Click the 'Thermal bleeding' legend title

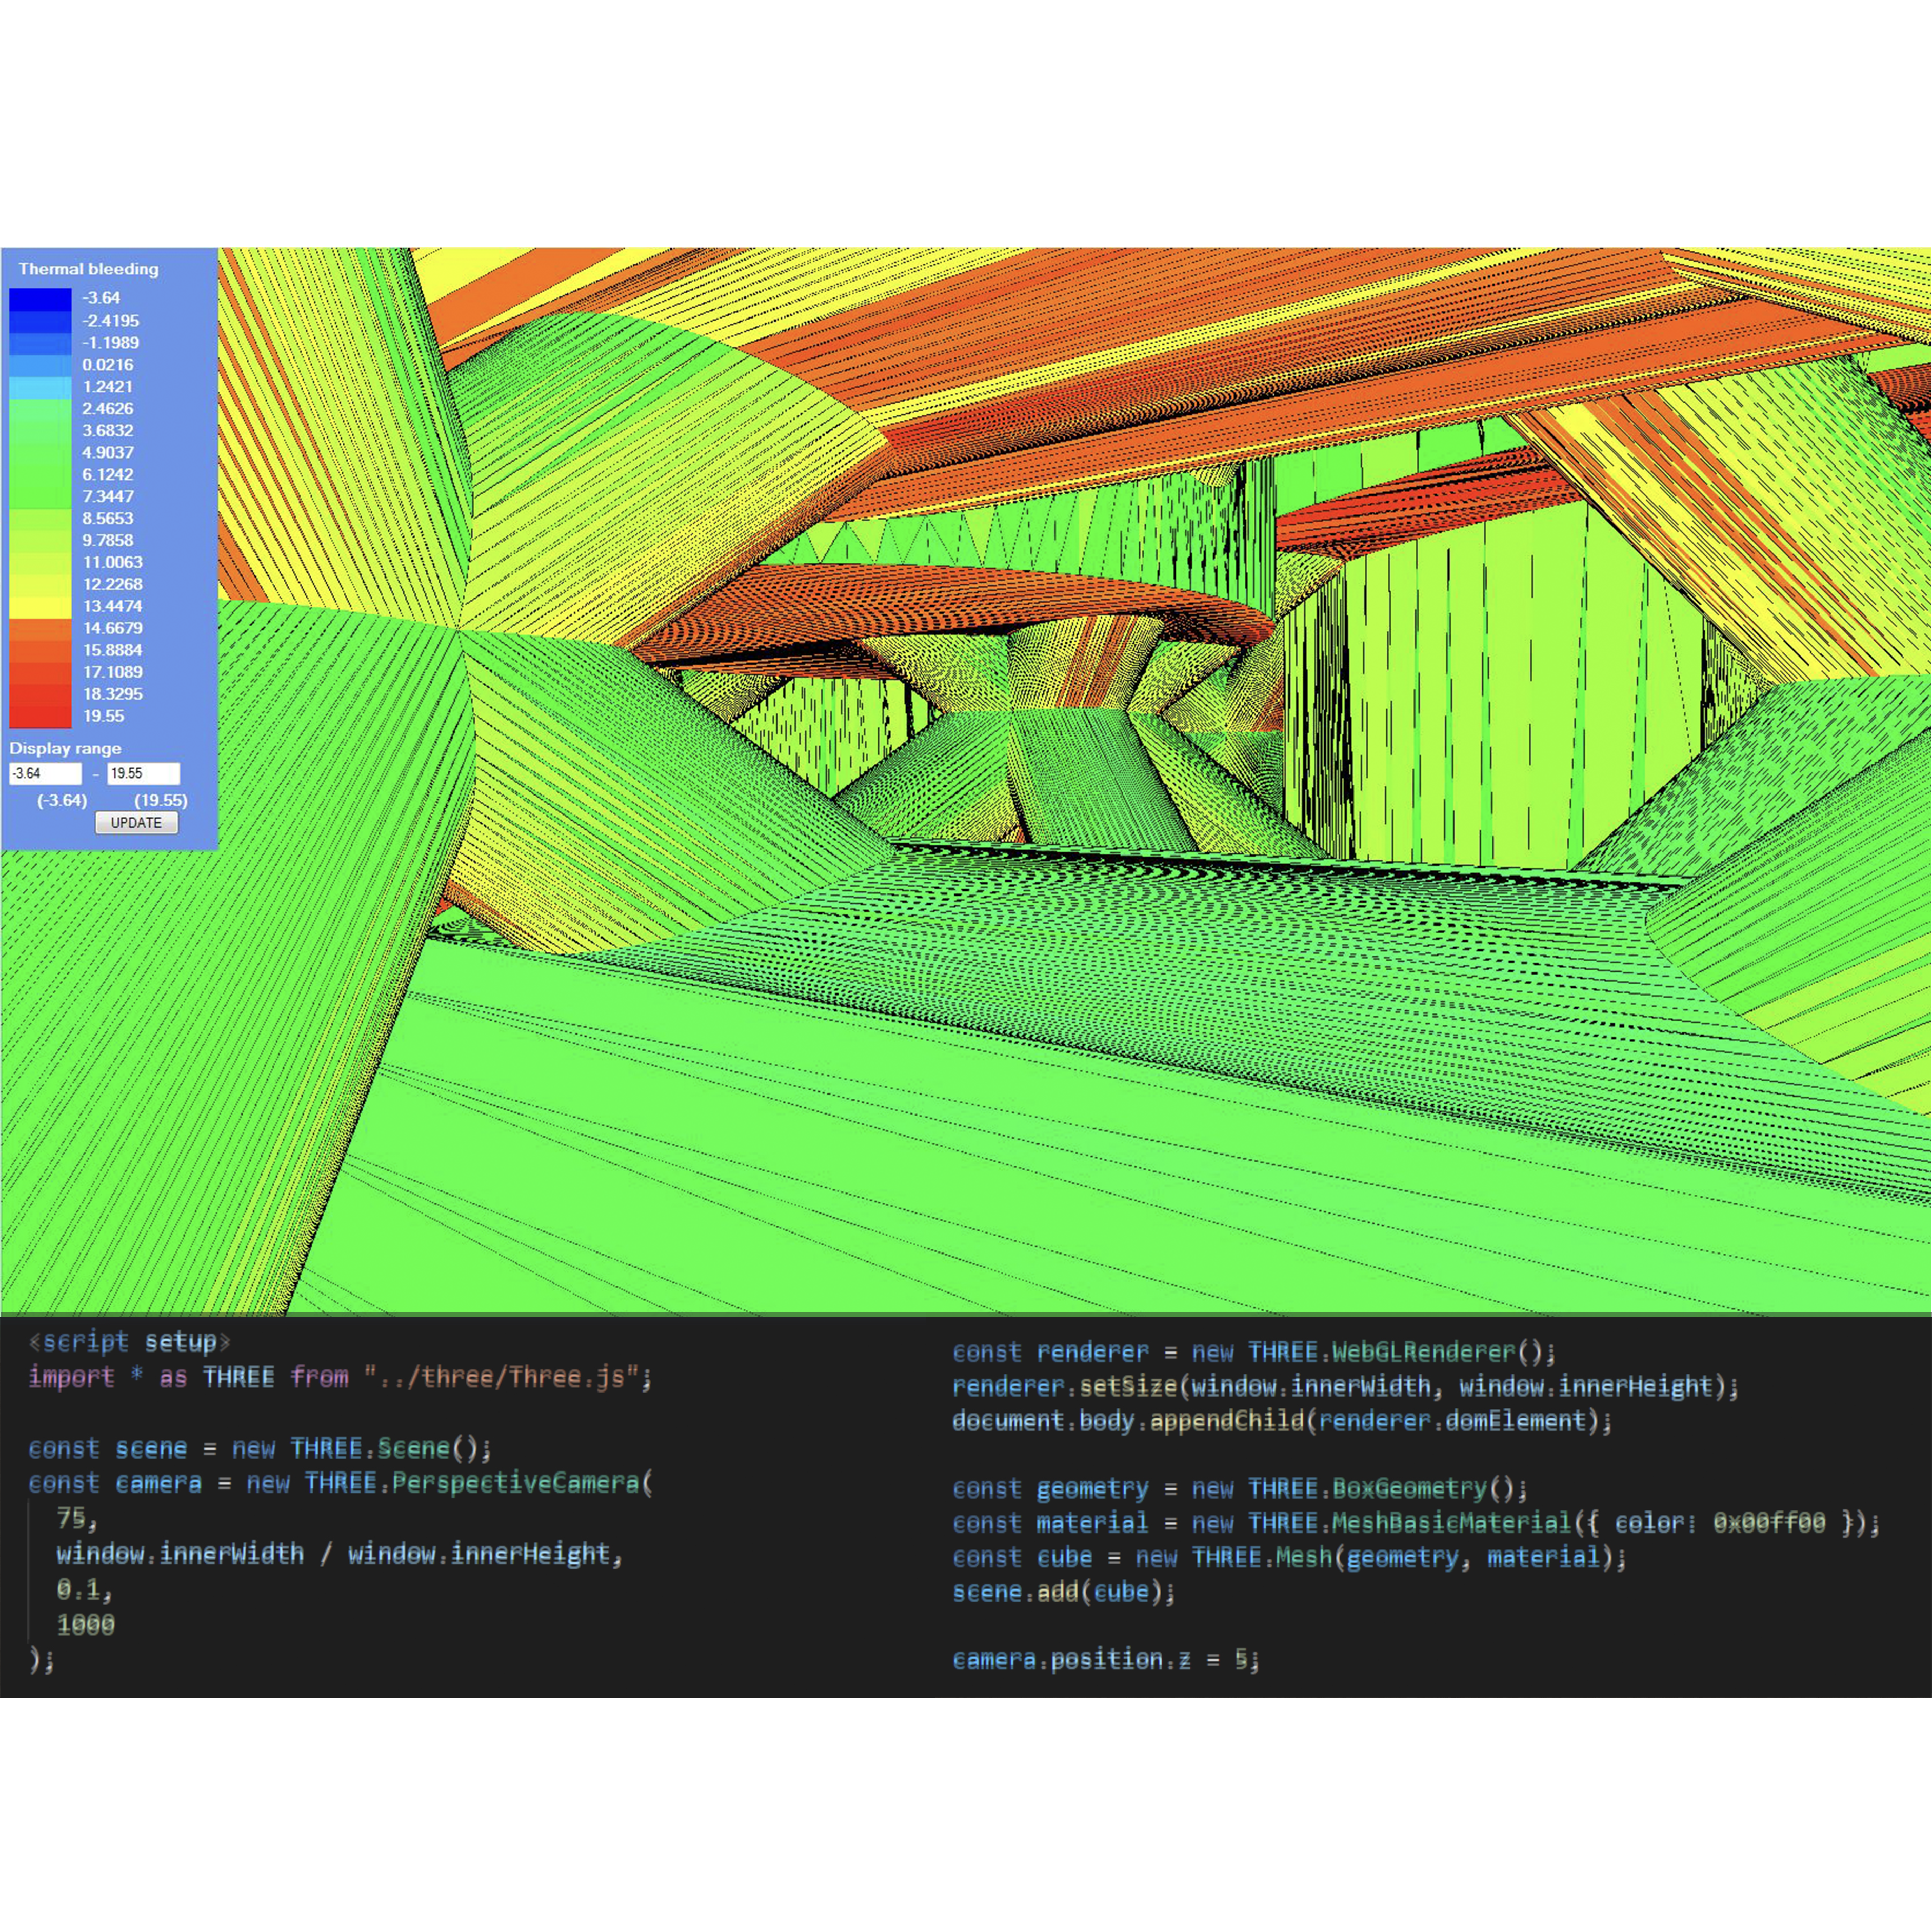point(88,269)
